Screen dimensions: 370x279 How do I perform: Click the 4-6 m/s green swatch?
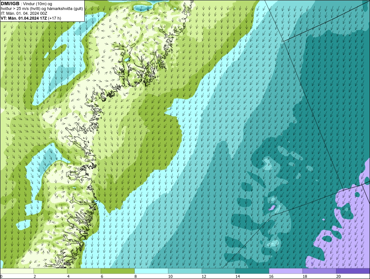[x=84, y=271]
